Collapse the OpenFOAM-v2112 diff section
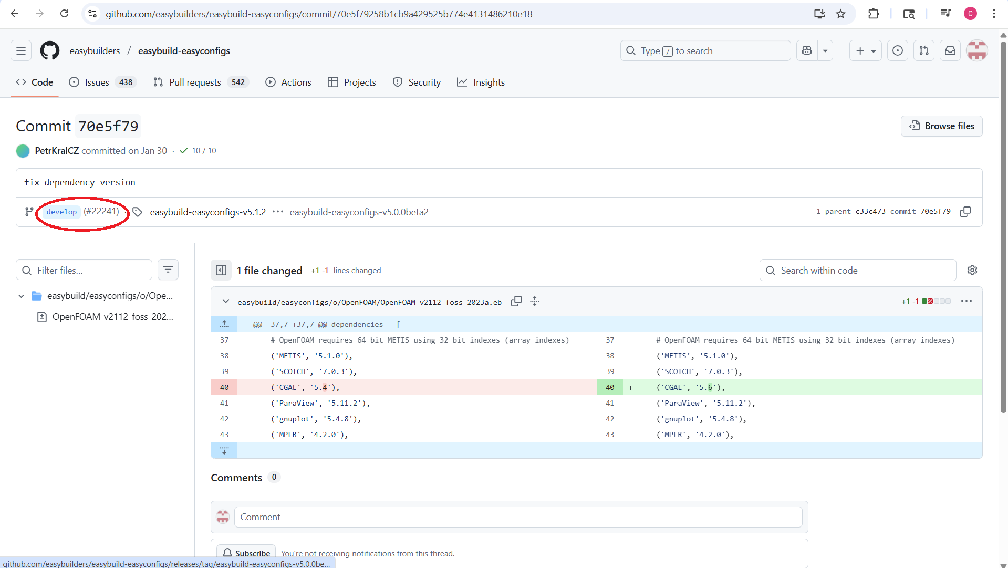The image size is (1008, 568). pyautogui.click(x=225, y=301)
